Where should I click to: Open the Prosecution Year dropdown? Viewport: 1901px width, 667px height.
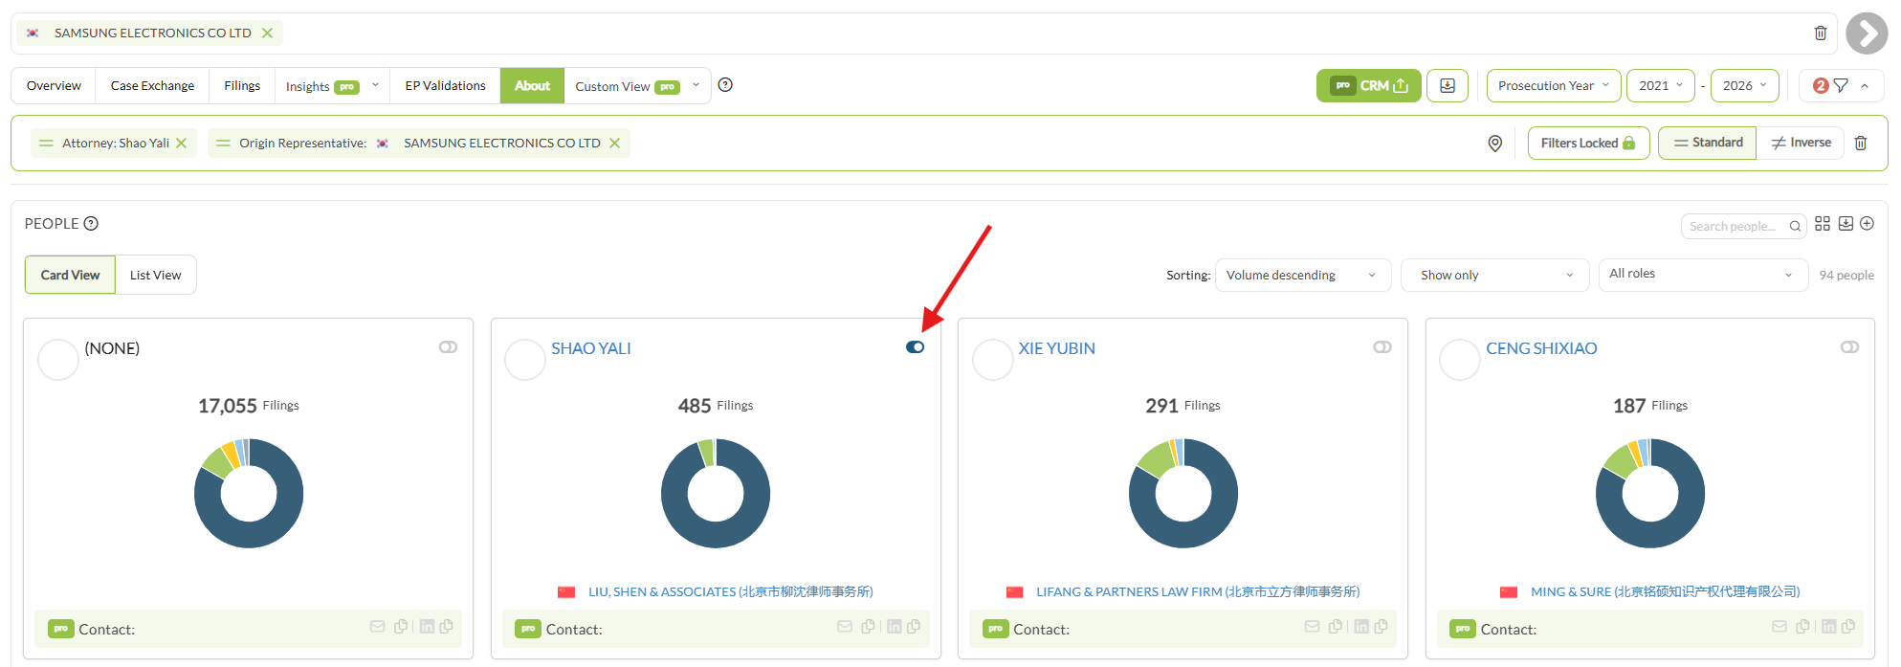pos(1554,85)
